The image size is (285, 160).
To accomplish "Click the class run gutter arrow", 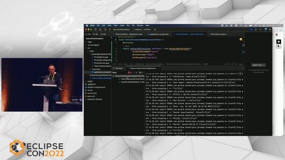I will point(116,40).
